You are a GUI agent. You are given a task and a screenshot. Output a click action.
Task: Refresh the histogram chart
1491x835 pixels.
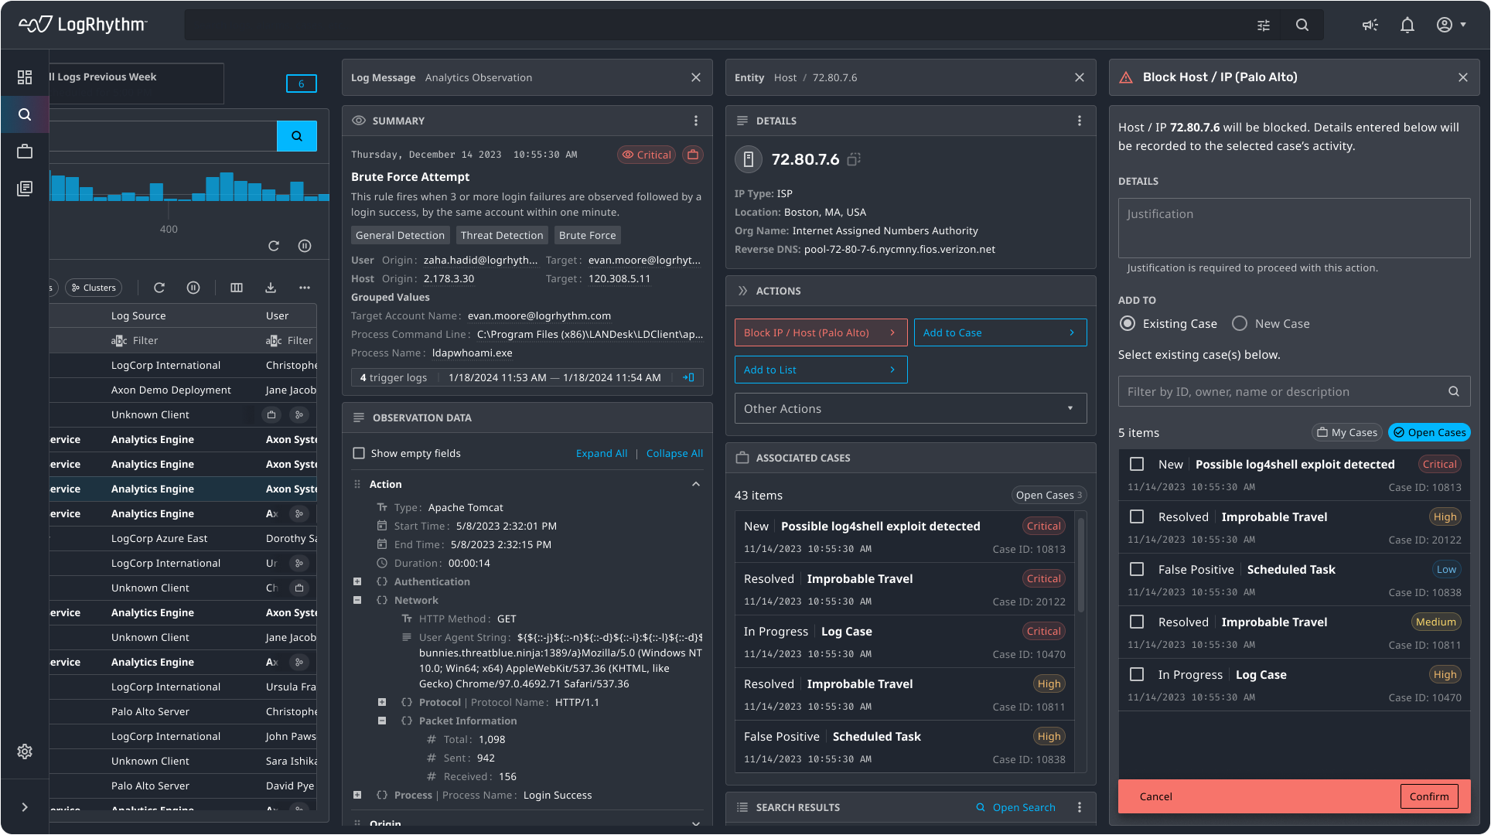click(274, 246)
